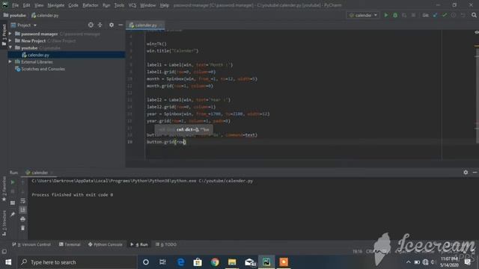Click the Git commit checkmark icon
The height and width of the screenshot is (269, 479).
coord(445,15)
